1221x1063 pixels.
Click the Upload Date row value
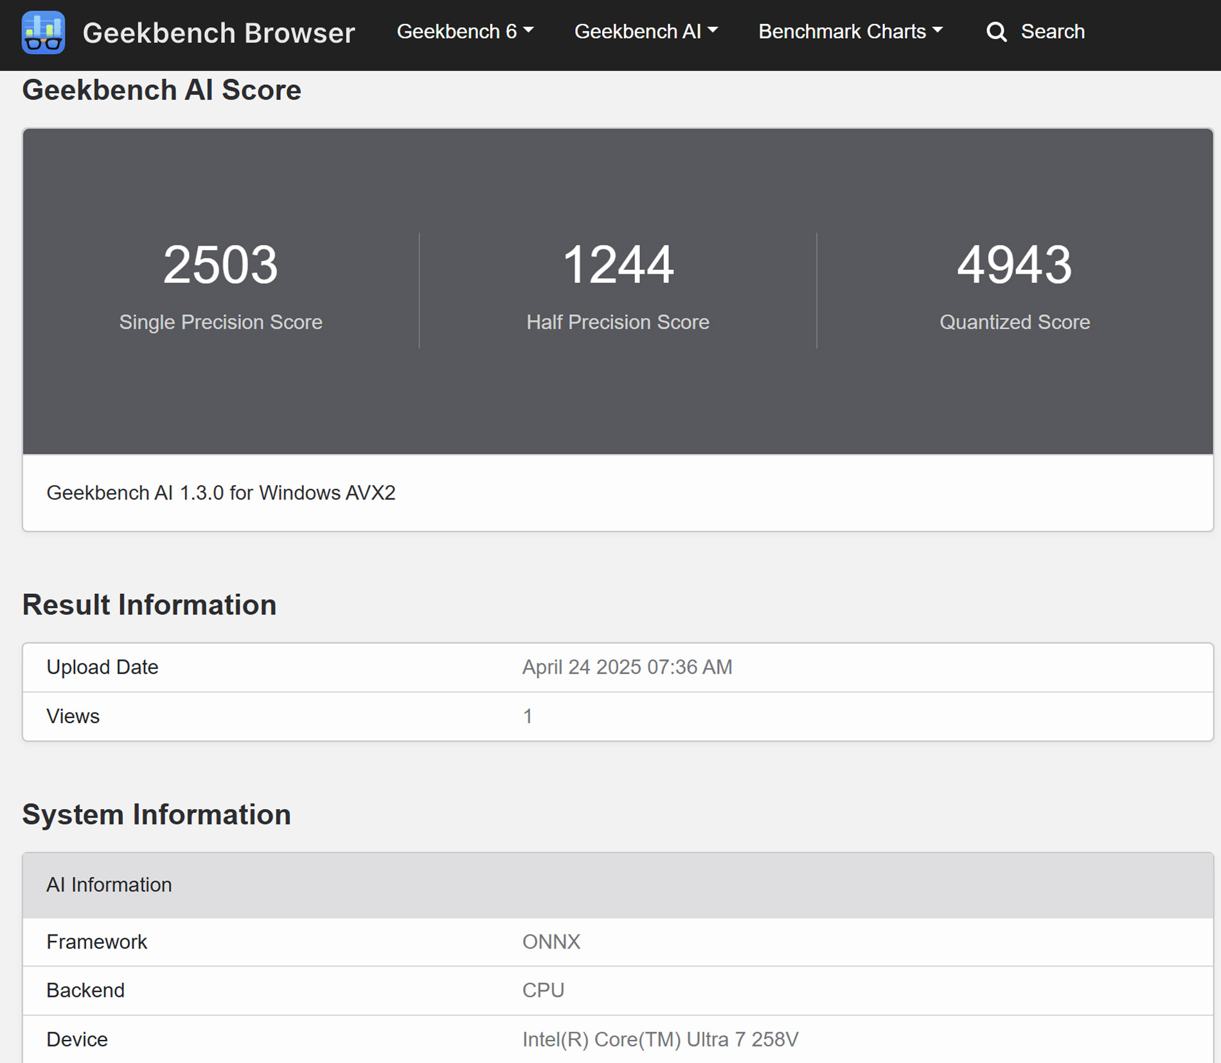pos(627,667)
